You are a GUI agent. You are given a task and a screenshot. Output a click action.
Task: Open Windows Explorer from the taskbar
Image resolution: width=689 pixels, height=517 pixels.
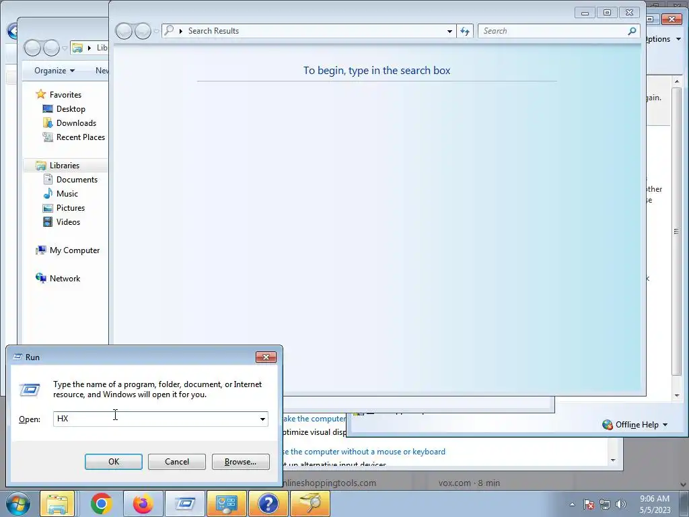tap(57, 504)
